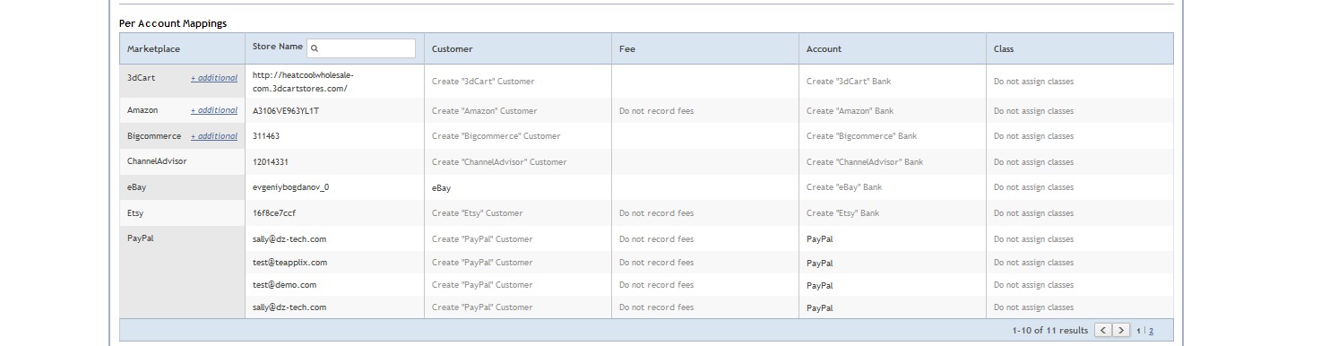Change fee setting for test@teapplix.com row
Image resolution: width=1338 pixels, height=346 pixels.
656,263
